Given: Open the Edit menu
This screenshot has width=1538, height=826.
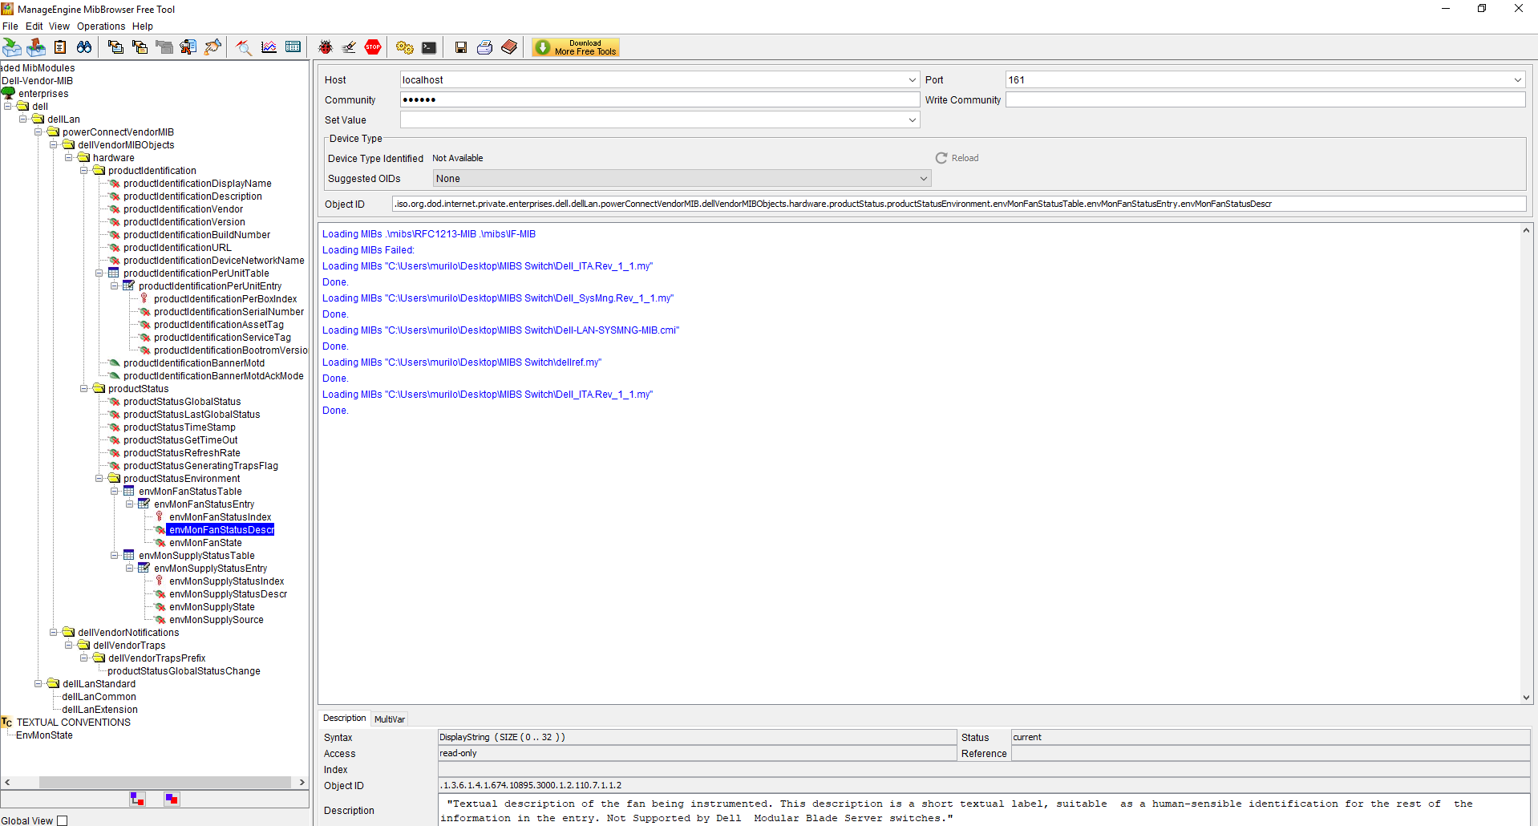Looking at the screenshot, I should click(34, 26).
